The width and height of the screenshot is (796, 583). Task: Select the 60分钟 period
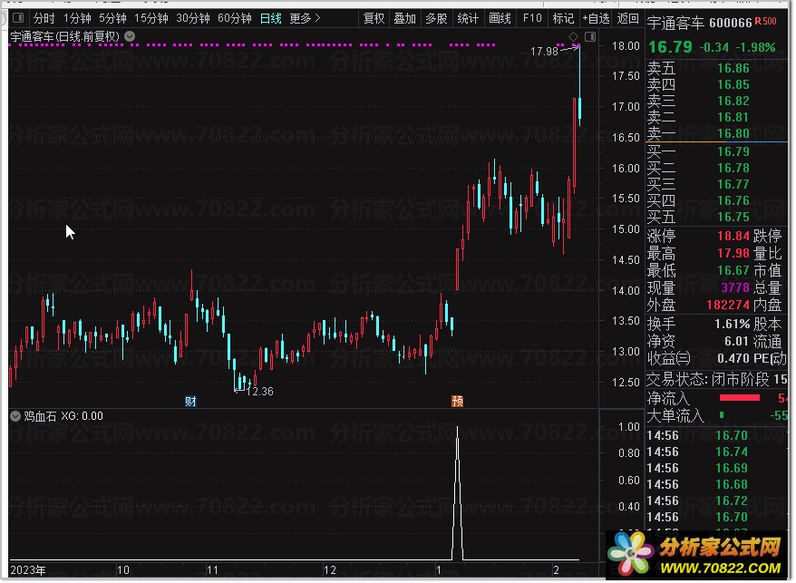[x=235, y=19]
